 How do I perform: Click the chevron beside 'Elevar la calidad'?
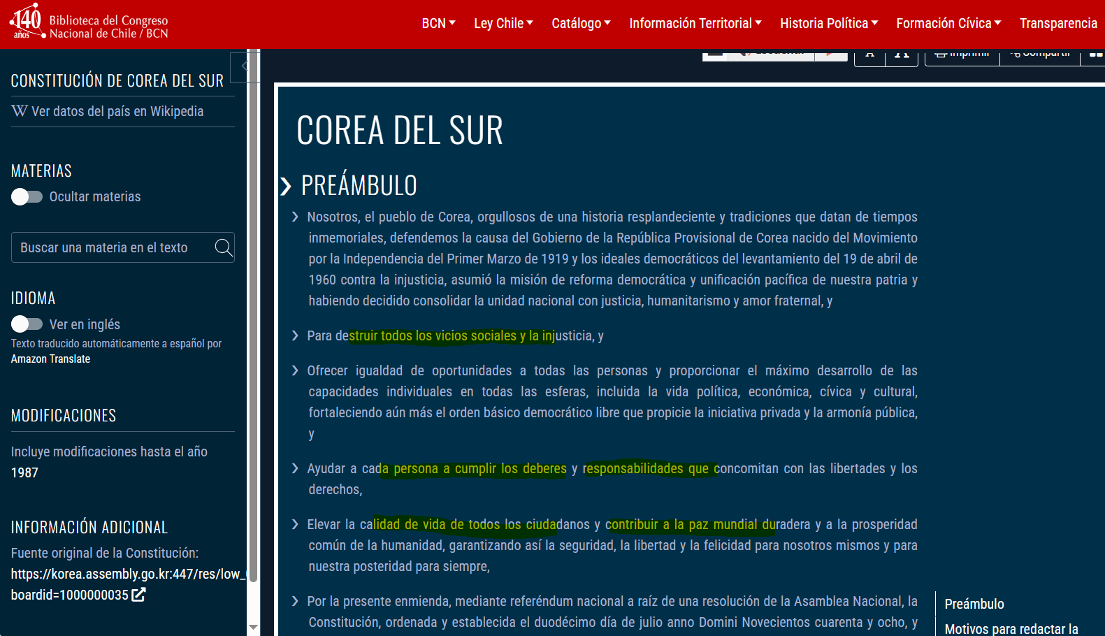pyautogui.click(x=296, y=525)
